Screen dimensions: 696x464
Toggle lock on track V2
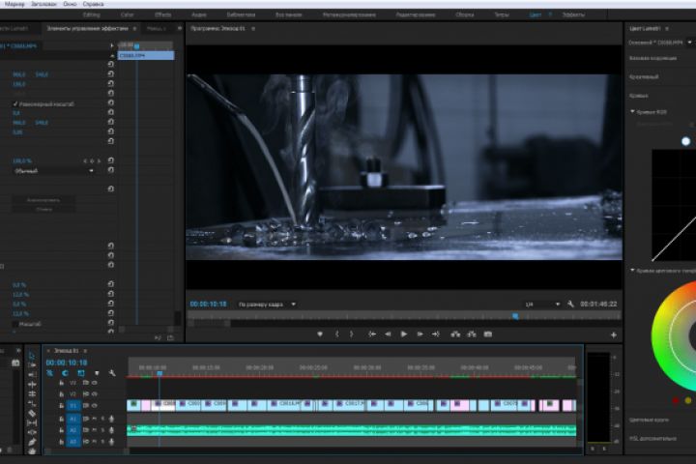click(x=62, y=393)
